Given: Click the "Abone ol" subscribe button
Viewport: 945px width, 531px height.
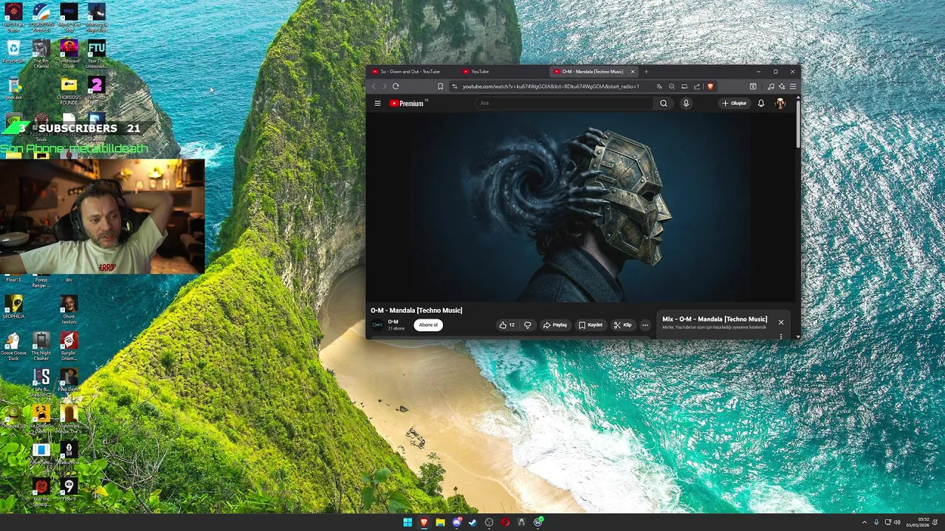Looking at the screenshot, I should (428, 324).
